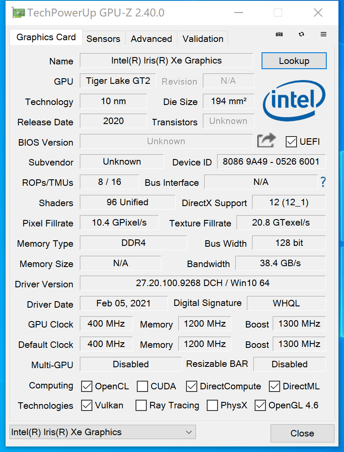Screen dimensions: 344x452
Task: Click the Close button at the bottom
Action: click(x=302, y=433)
